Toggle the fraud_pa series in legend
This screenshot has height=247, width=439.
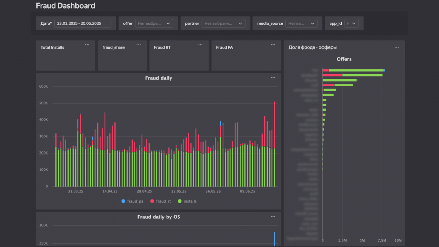[x=135, y=201]
